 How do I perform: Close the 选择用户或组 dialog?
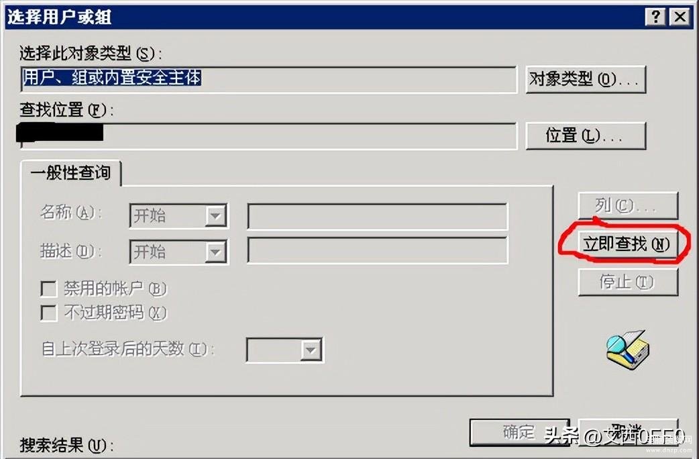tap(680, 17)
